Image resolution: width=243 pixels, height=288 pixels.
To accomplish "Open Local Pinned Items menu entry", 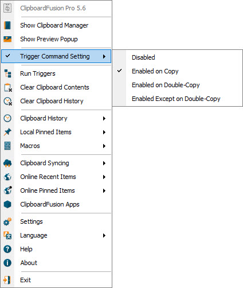I will pyautogui.click(x=56, y=132).
